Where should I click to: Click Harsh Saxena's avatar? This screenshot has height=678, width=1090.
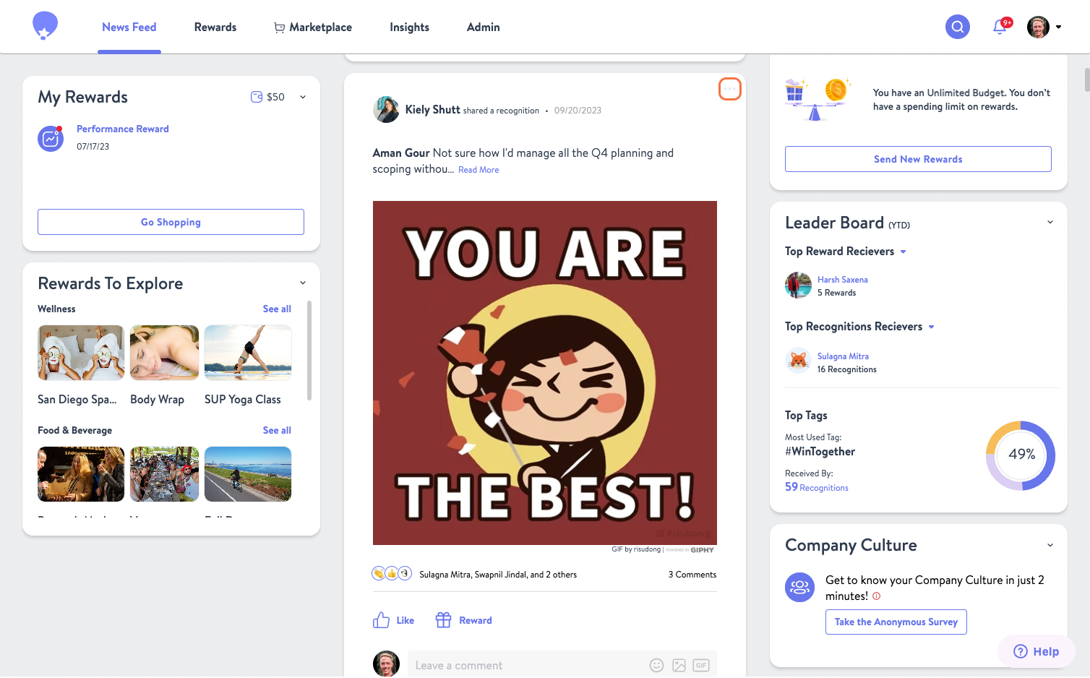[x=798, y=286]
